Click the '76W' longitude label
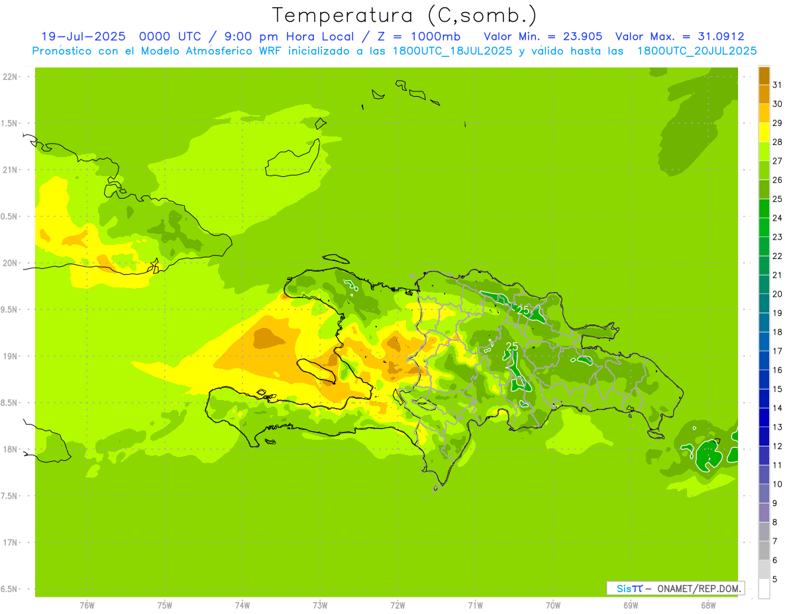The width and height of the screenshot is (795, 614). [87, 605]
